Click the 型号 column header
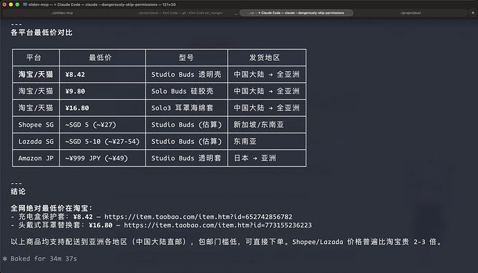 point(186,57)
